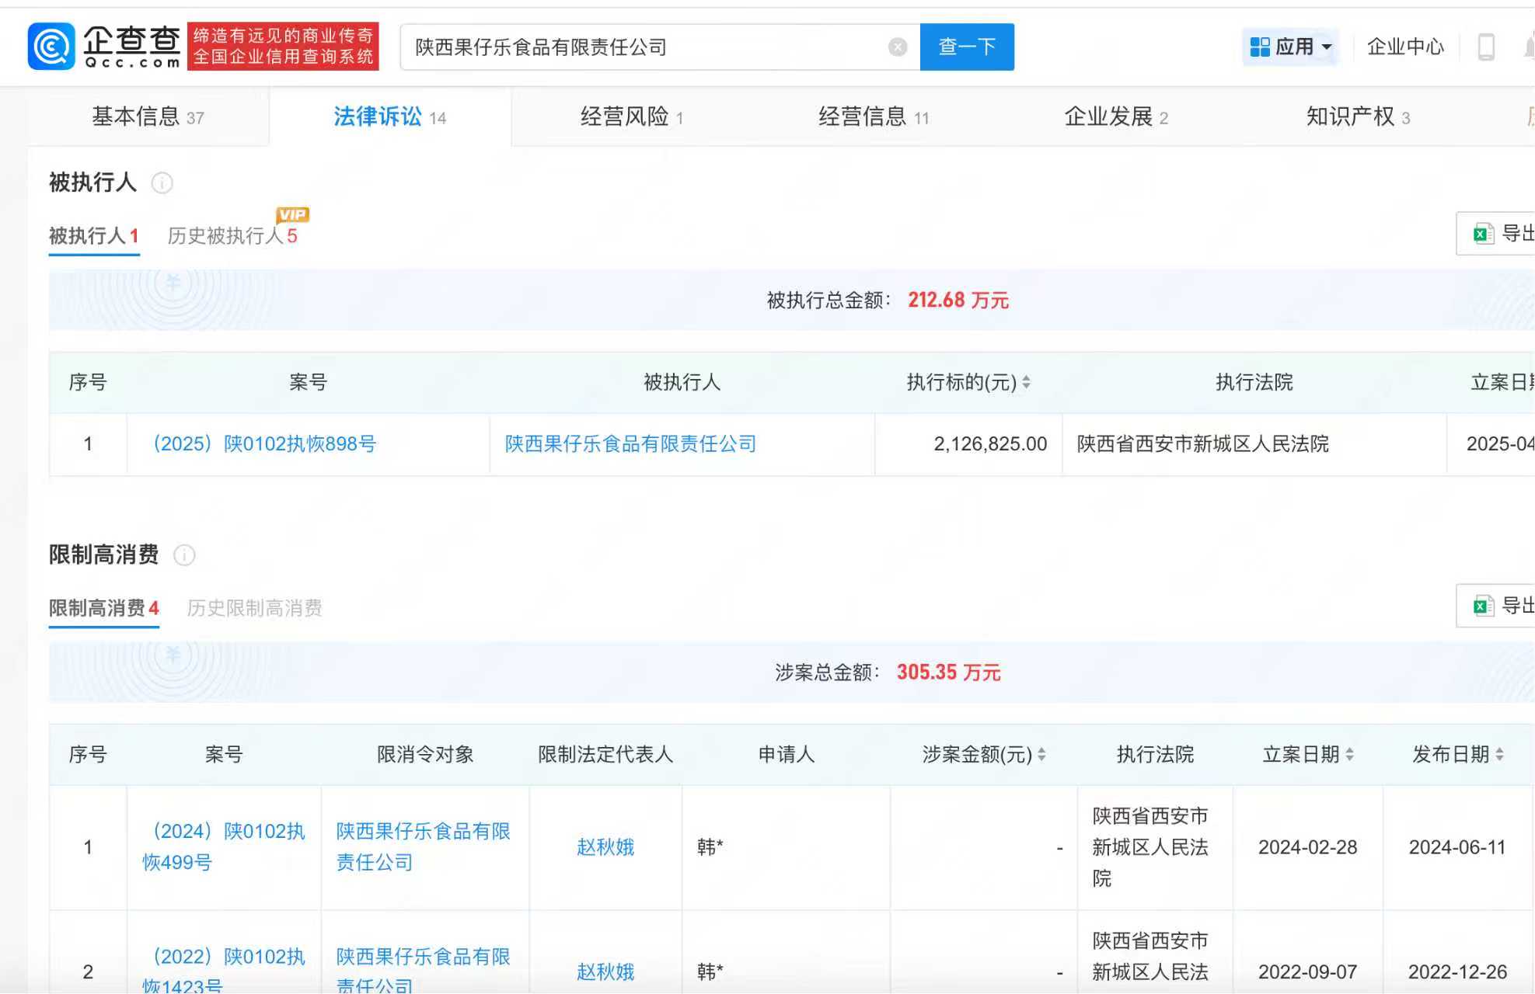
Task: Click the 212.68 万元 total amount
Action: pos(958,301)
